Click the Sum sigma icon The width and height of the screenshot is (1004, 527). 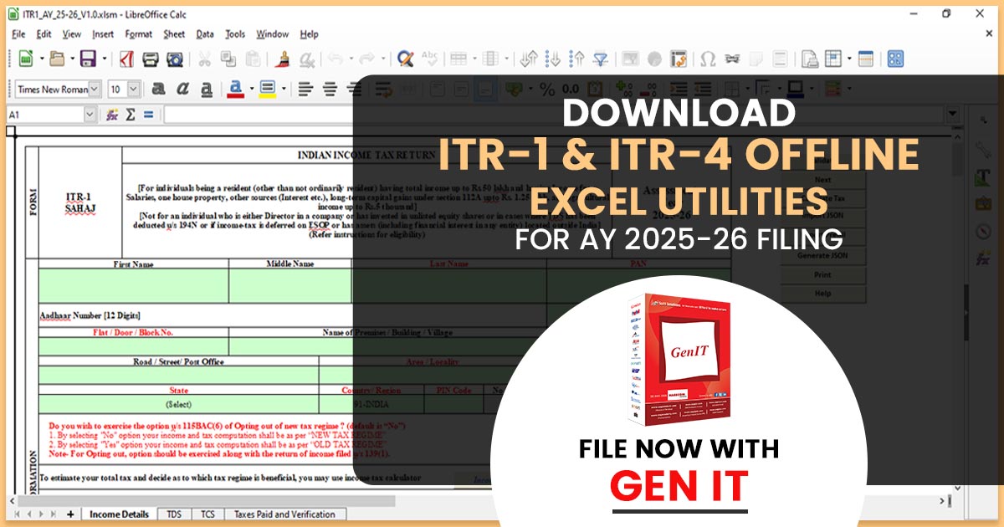(131, 115)
